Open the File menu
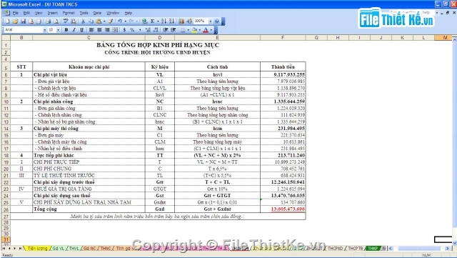This screenshot has width=457, height=258. pos(16,13)
